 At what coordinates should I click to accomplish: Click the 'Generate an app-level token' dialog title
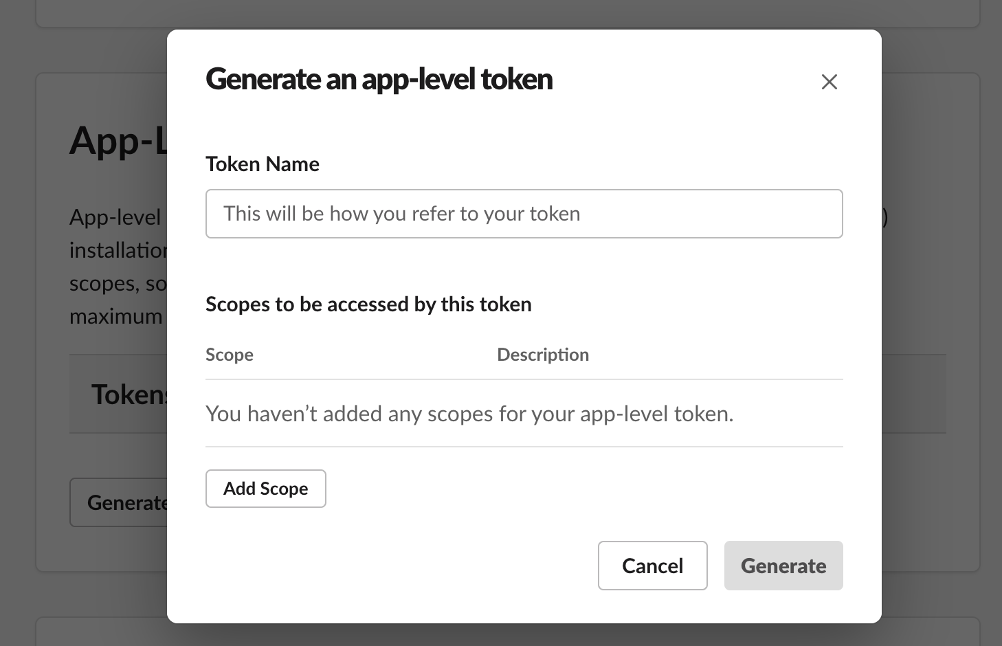tap(379, 79)
